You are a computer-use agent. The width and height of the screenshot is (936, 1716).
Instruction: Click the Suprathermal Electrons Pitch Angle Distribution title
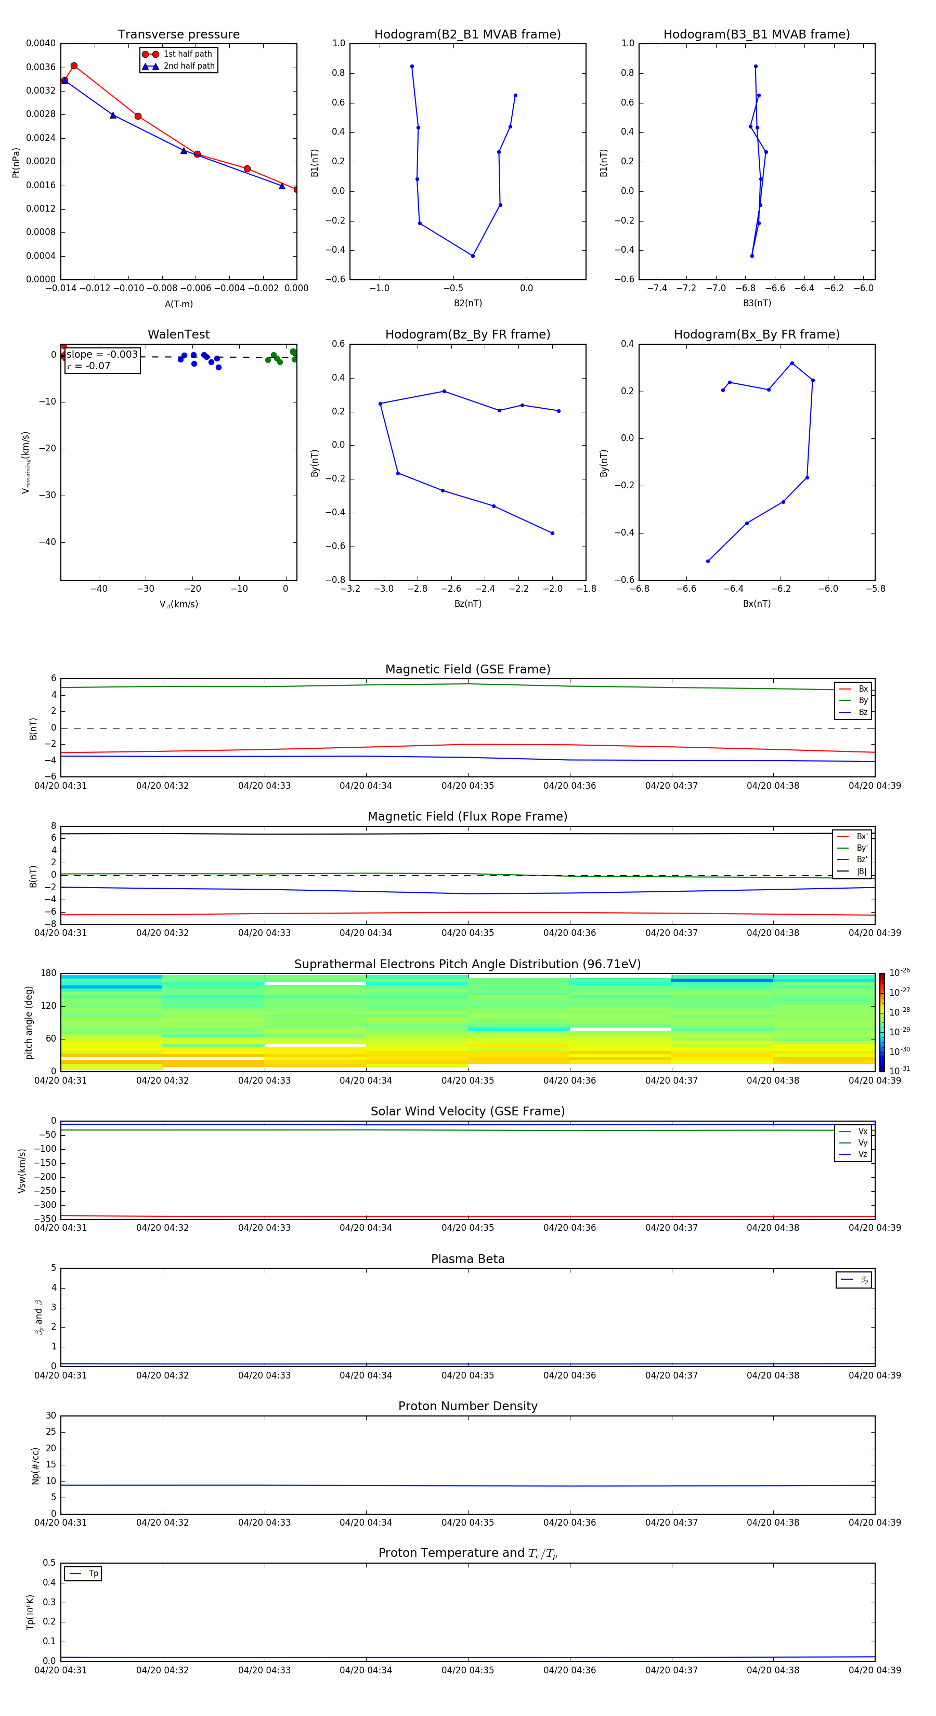click(467, 965)
